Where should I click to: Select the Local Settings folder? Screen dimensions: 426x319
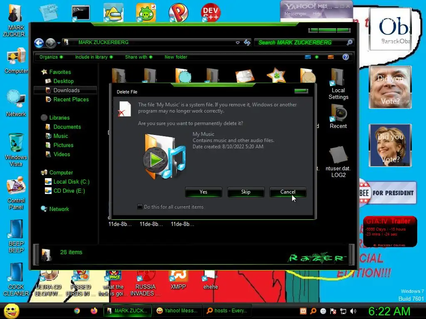tap(338, 84)
